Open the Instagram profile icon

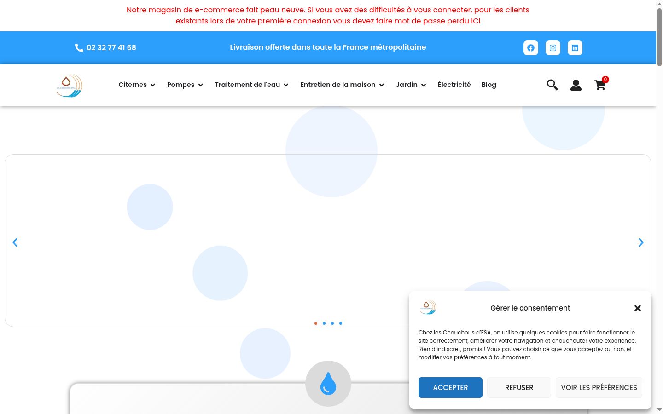click(553, 48)
